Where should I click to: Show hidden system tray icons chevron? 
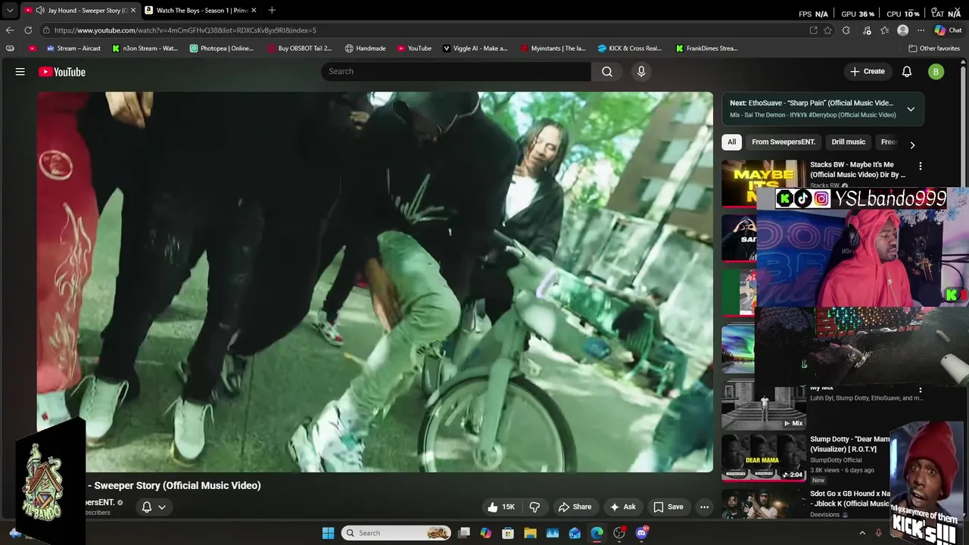tap(862, 533)
